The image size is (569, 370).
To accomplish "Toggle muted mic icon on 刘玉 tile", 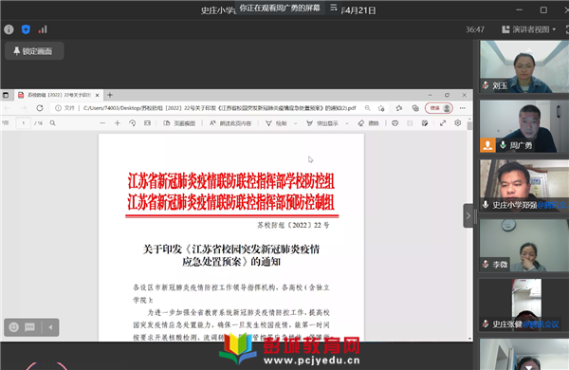I will (x=486, y=85).
